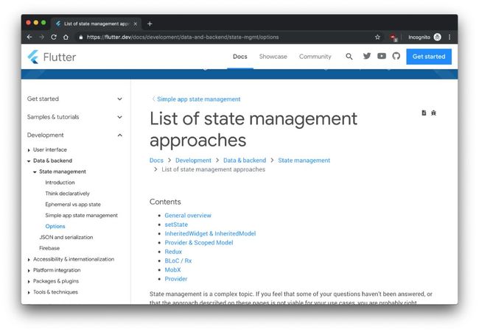
Task: Collapse State management tree item
Action: coord(35,172)
